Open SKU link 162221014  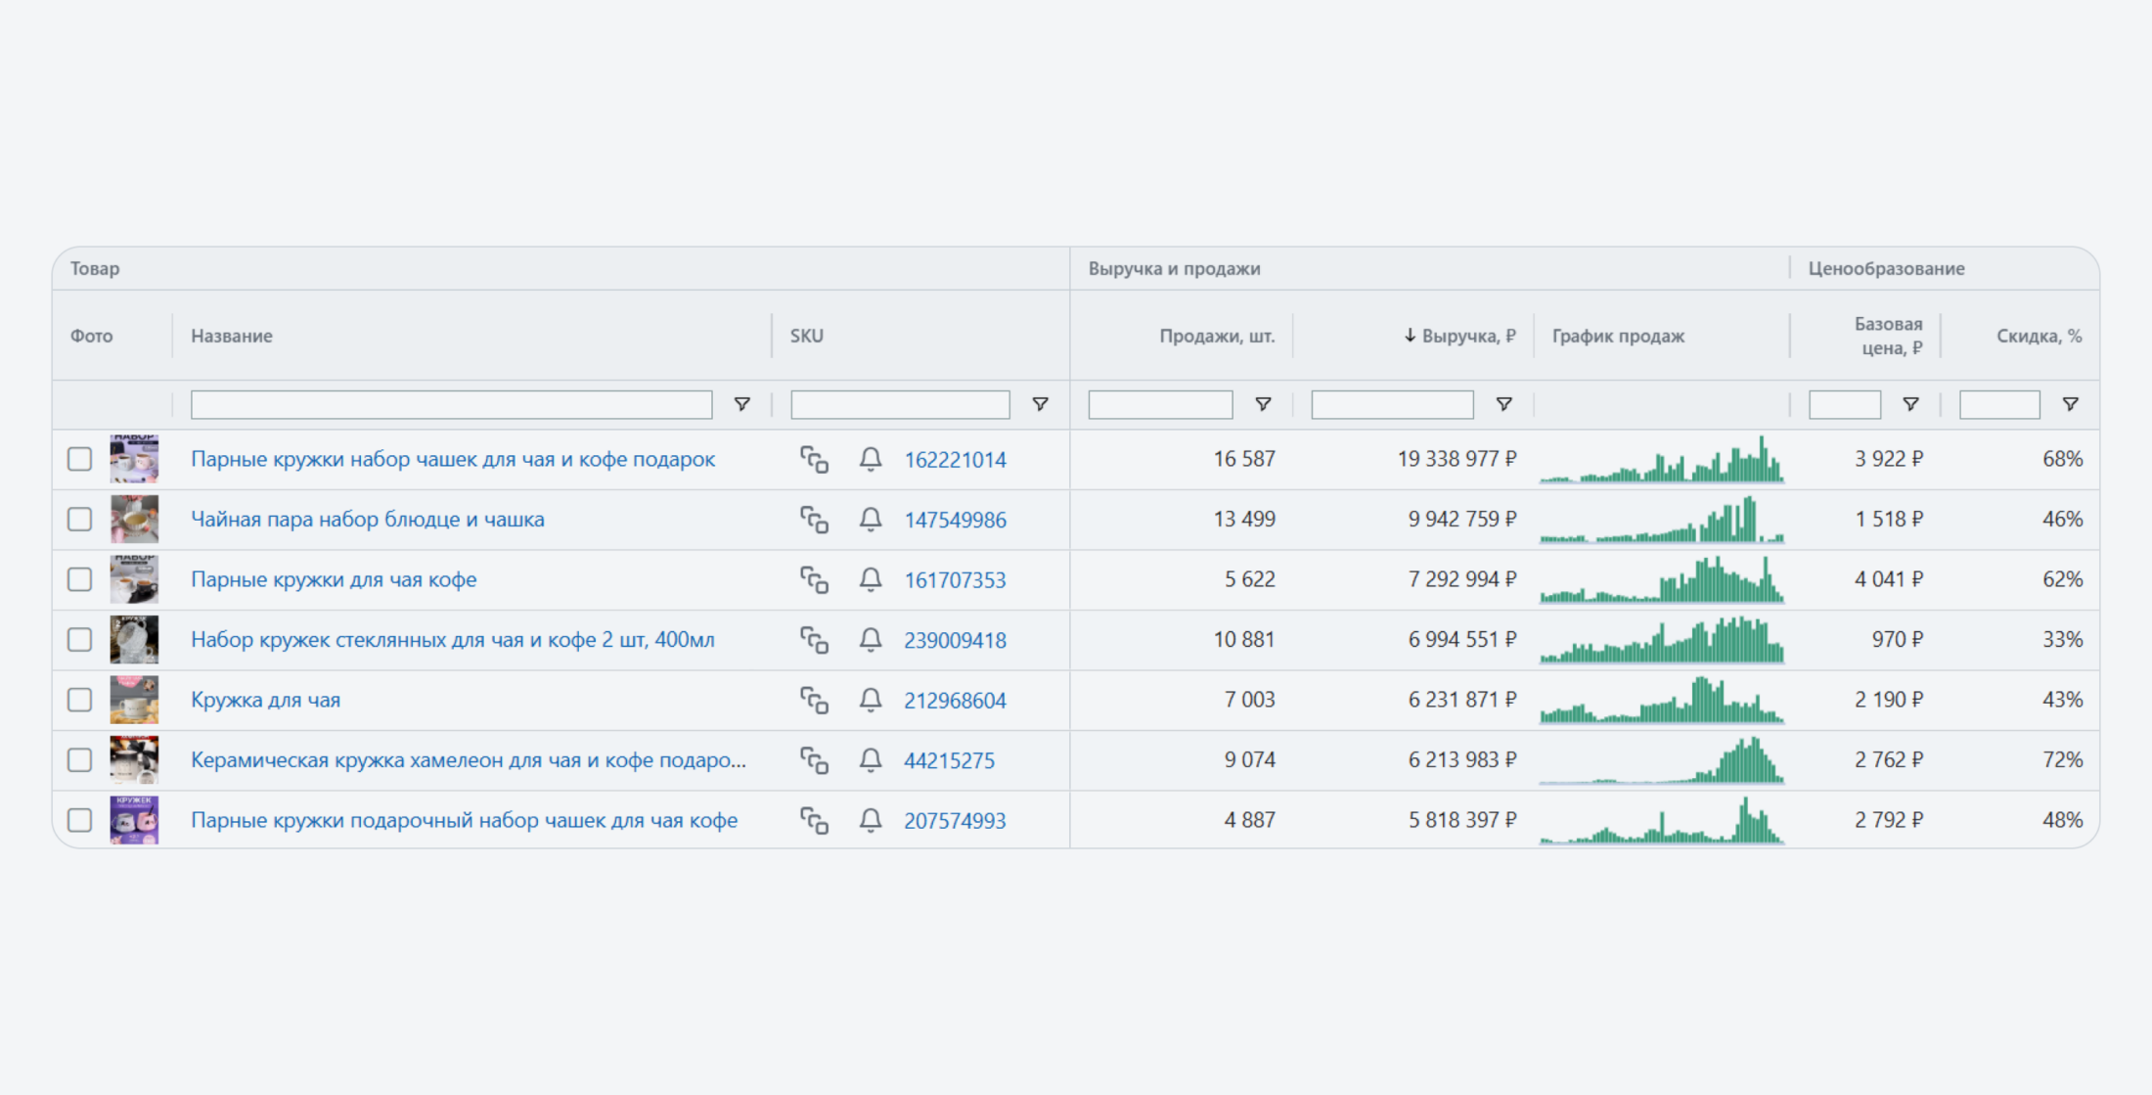[x=955, y=460]
